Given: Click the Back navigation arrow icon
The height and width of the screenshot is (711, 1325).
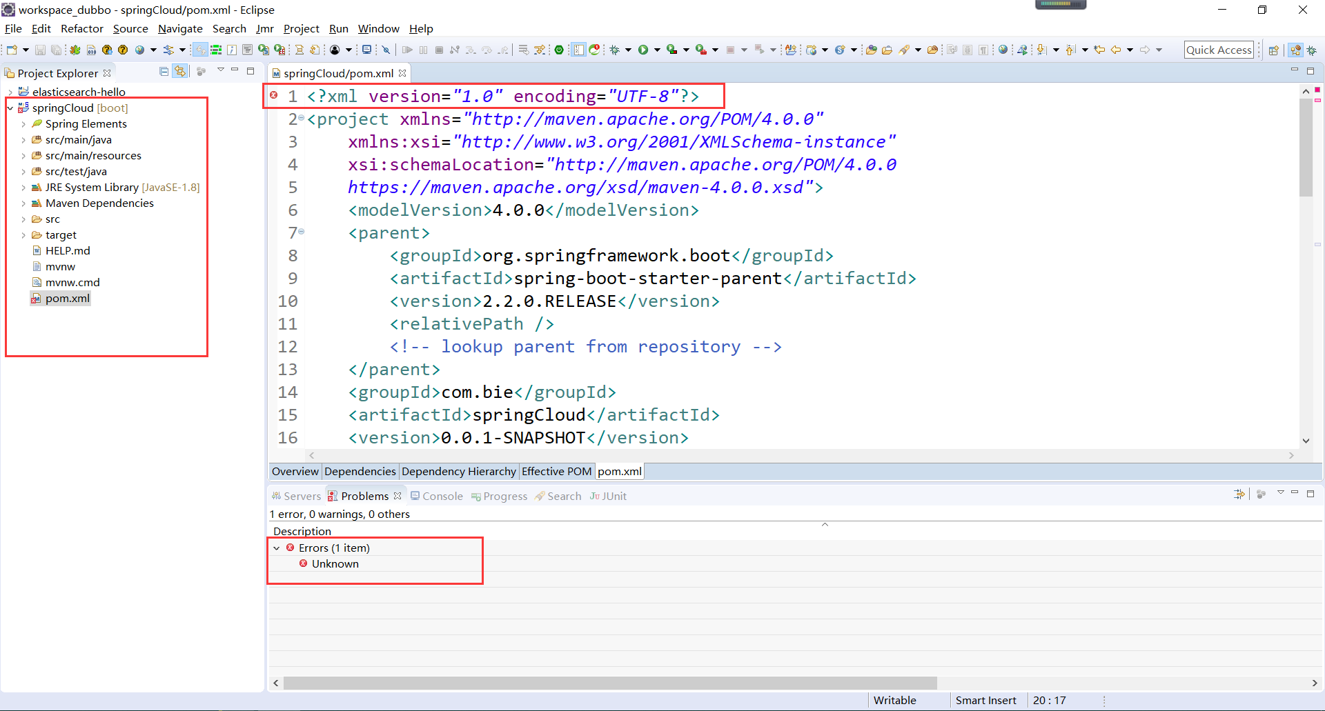Looking at the screenshot, I should 1115,50.
